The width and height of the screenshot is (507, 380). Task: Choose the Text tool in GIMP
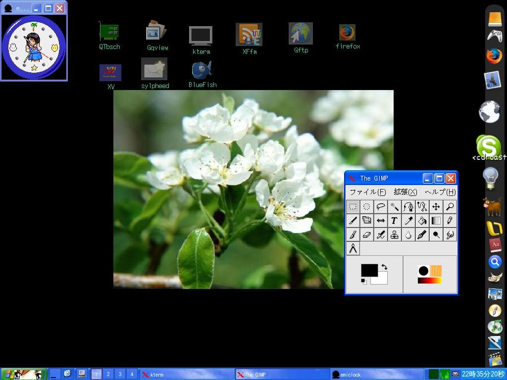(x=395, y=221)
